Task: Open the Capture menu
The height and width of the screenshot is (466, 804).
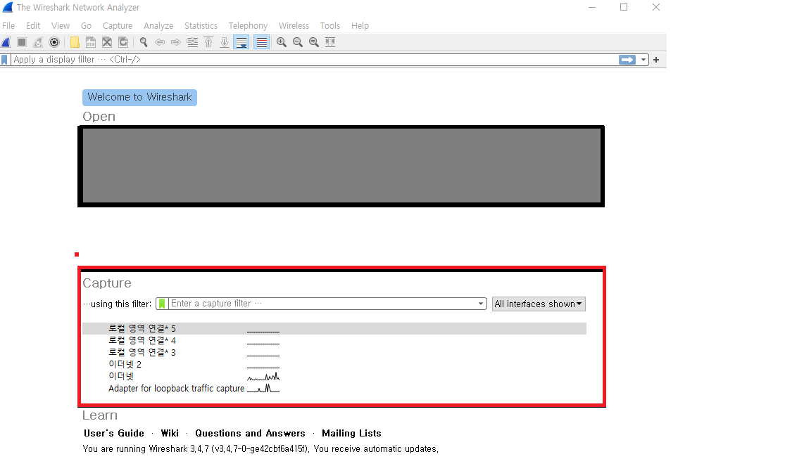Action: pyautogui.click(x=118, y=25)
